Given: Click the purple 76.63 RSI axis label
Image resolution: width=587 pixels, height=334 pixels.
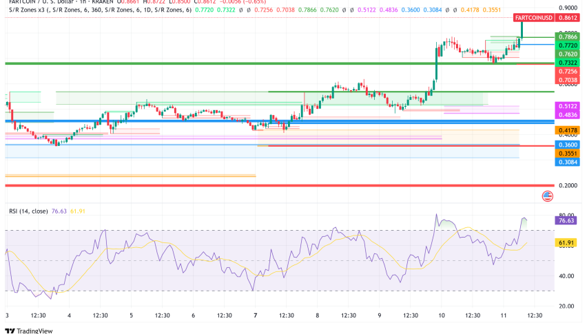Looking at the screenshot, I should pos(566,220).
